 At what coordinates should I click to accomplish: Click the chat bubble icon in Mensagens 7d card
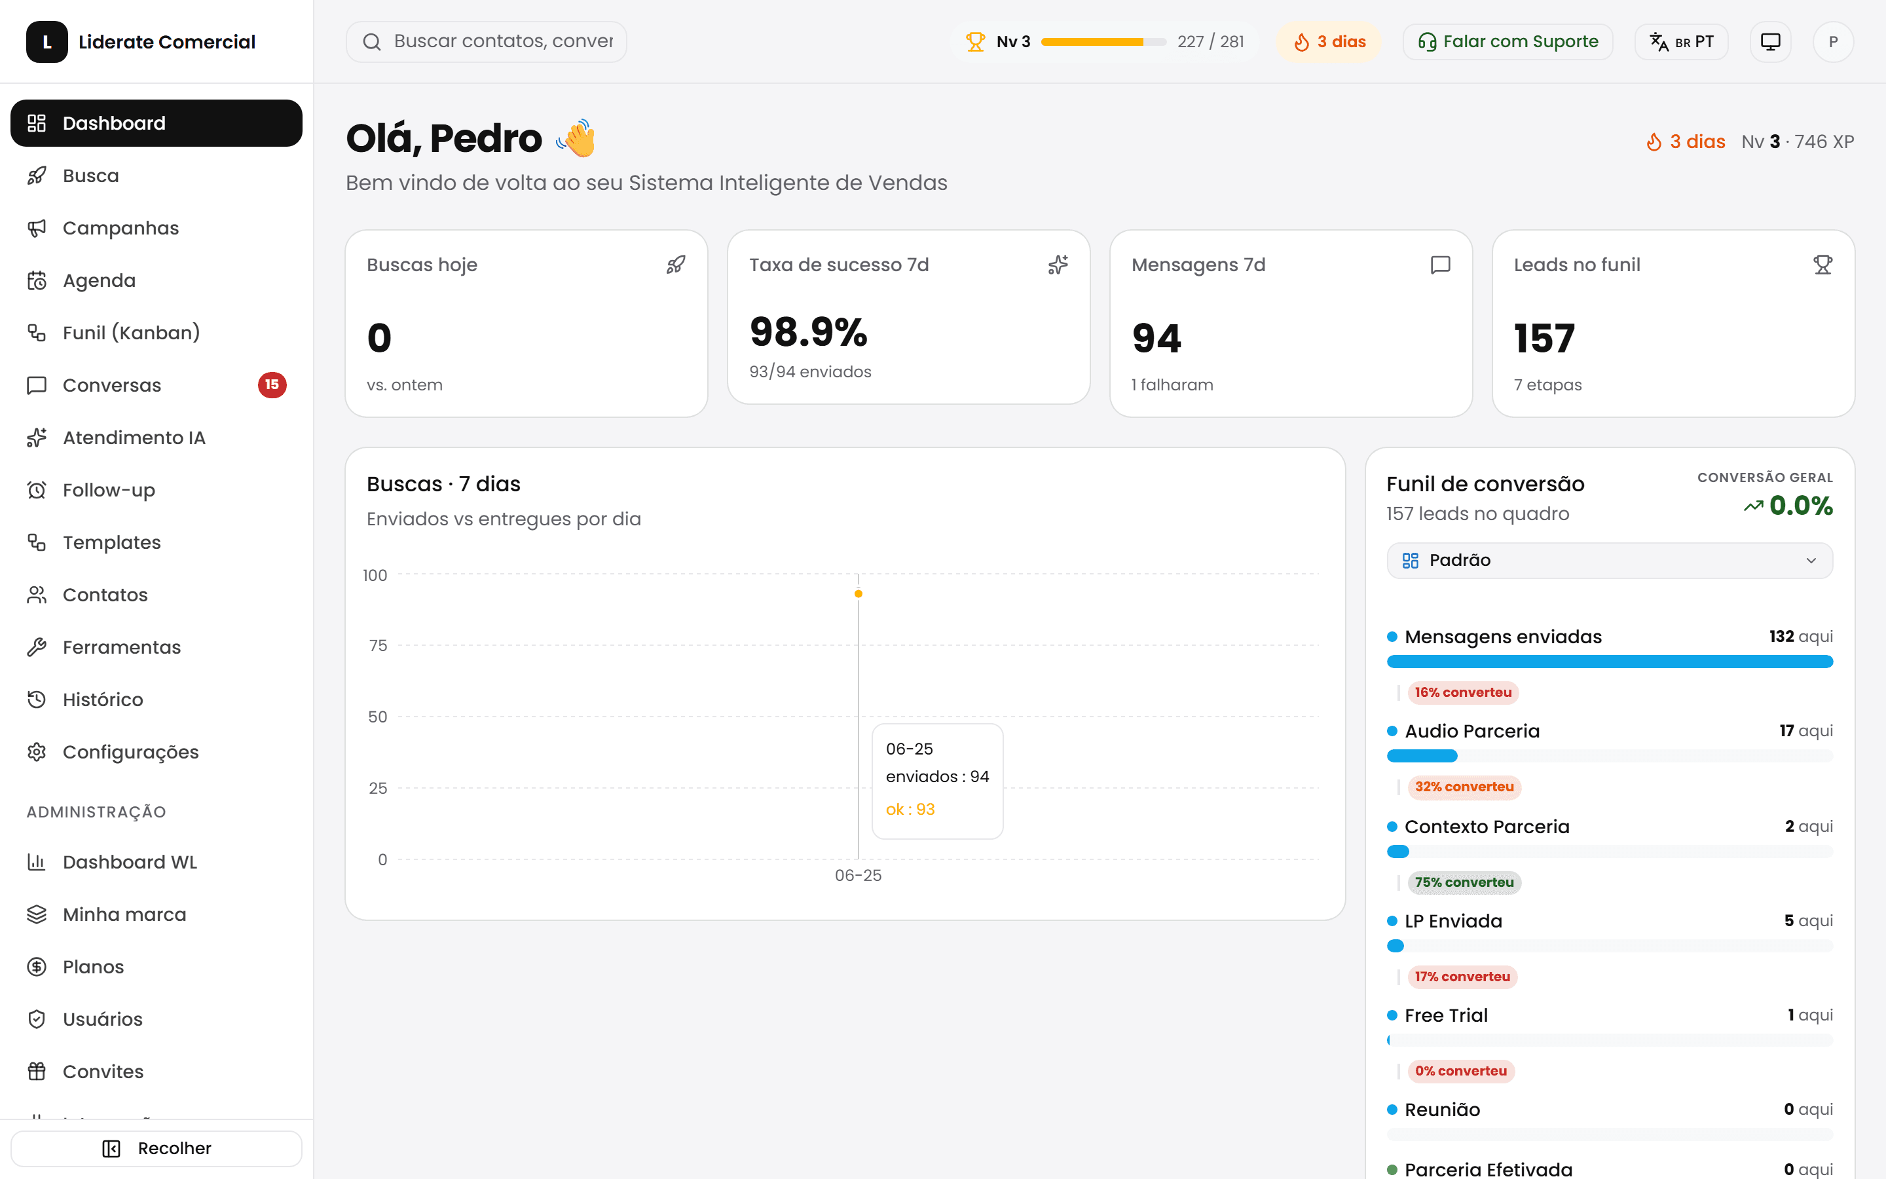1440,265
